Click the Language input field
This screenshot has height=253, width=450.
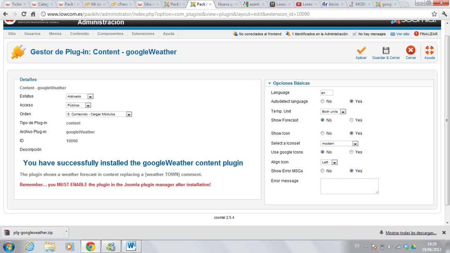[326, 93]
